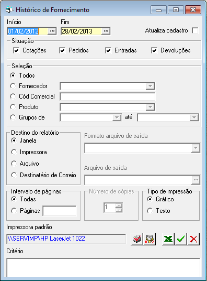
Task: Uncheck the Pedidos checkbox
Action: pyautogui.click(x=62, y=50)
